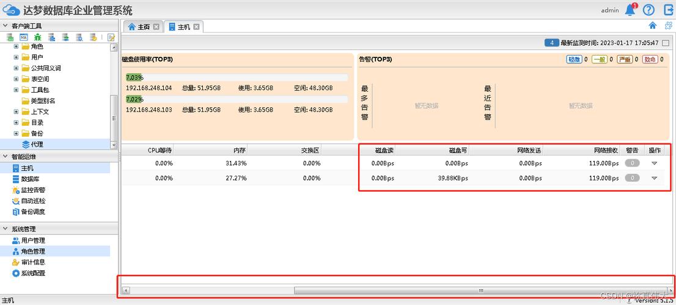
Task: Click alarm count 0 in first host row
Action: (632, 163)
